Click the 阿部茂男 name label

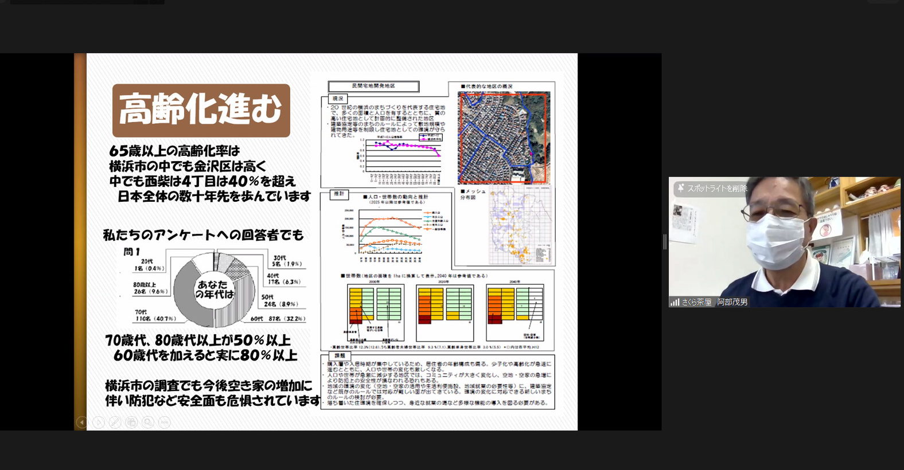[x=732, y=302]
